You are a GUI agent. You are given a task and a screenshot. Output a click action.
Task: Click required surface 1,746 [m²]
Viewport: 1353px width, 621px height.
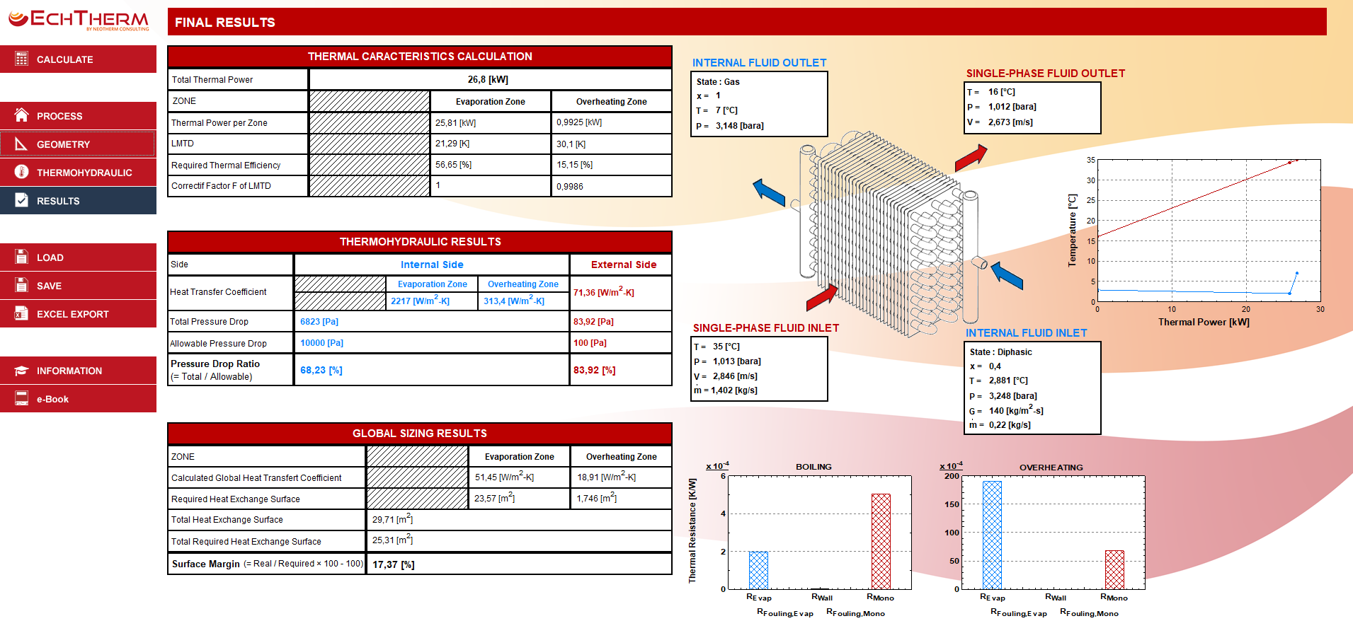click(x=596, y=498)
